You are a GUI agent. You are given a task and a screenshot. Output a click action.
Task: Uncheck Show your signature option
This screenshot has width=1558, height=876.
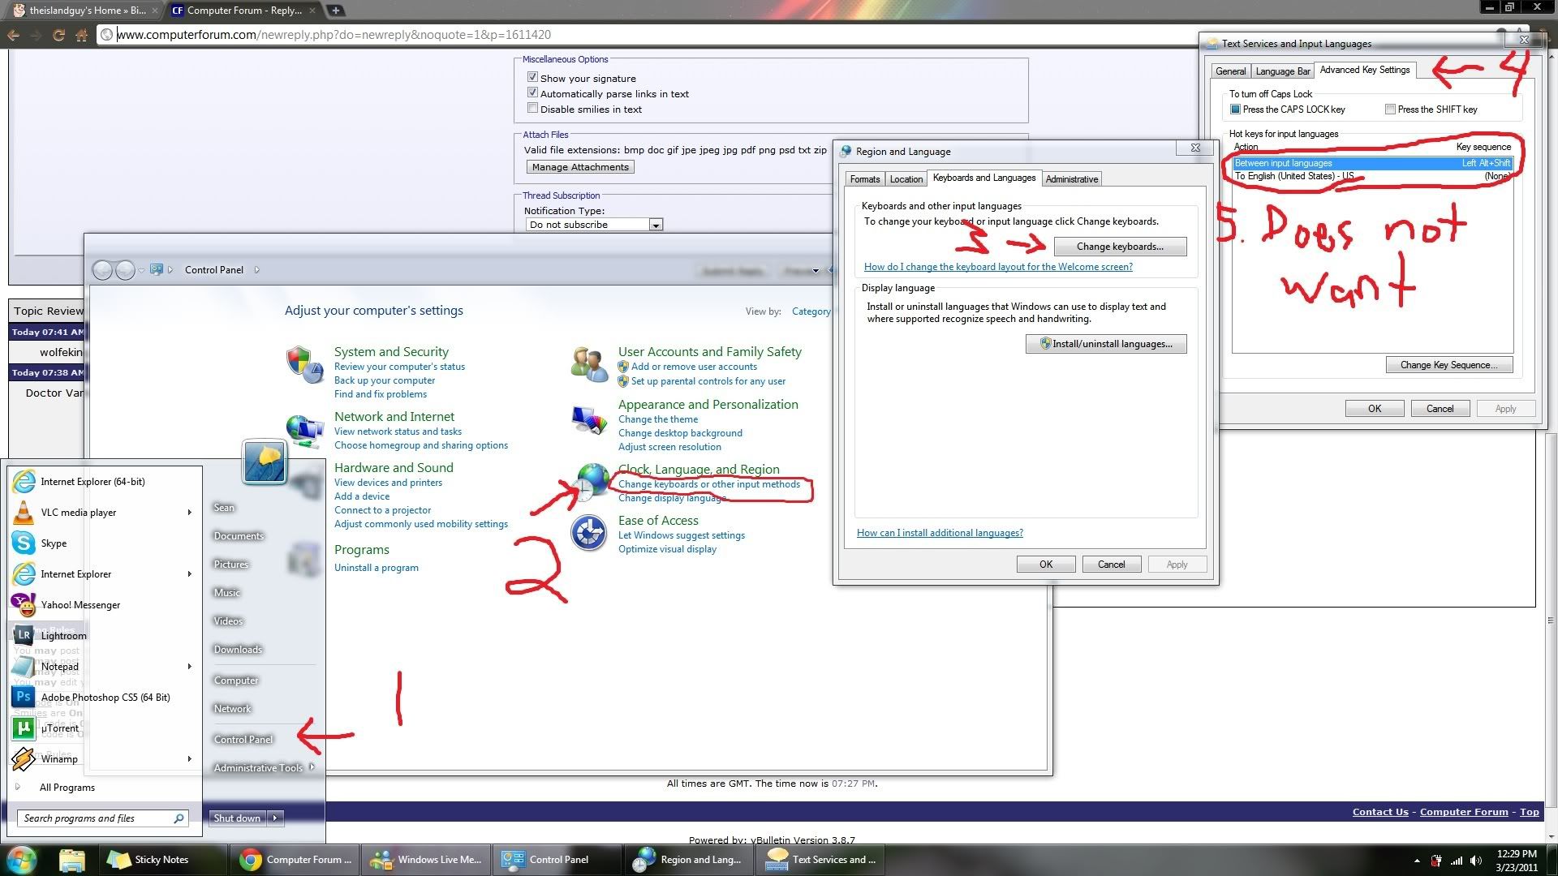click(x=533, y=78)
